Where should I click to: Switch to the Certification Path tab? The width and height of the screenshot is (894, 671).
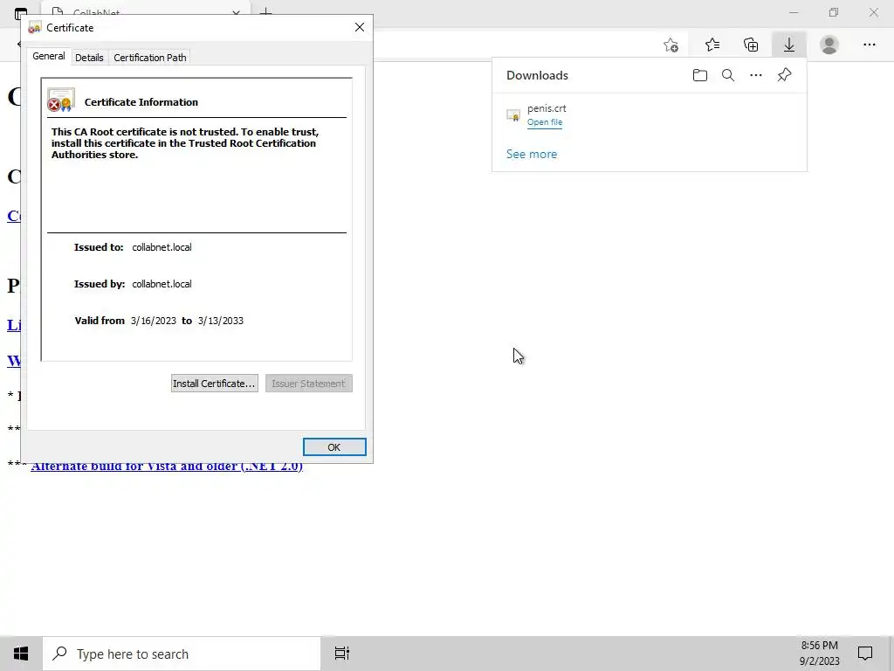pyautogui.click(x=150, y=58)
